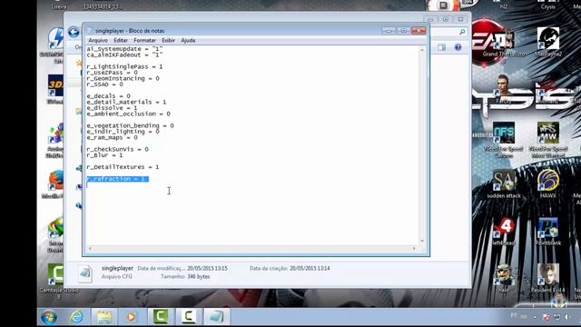Click the line 'r_Blur = 1'
The width and height of the screenshot is (581, 327).
[x=104, y=155]
